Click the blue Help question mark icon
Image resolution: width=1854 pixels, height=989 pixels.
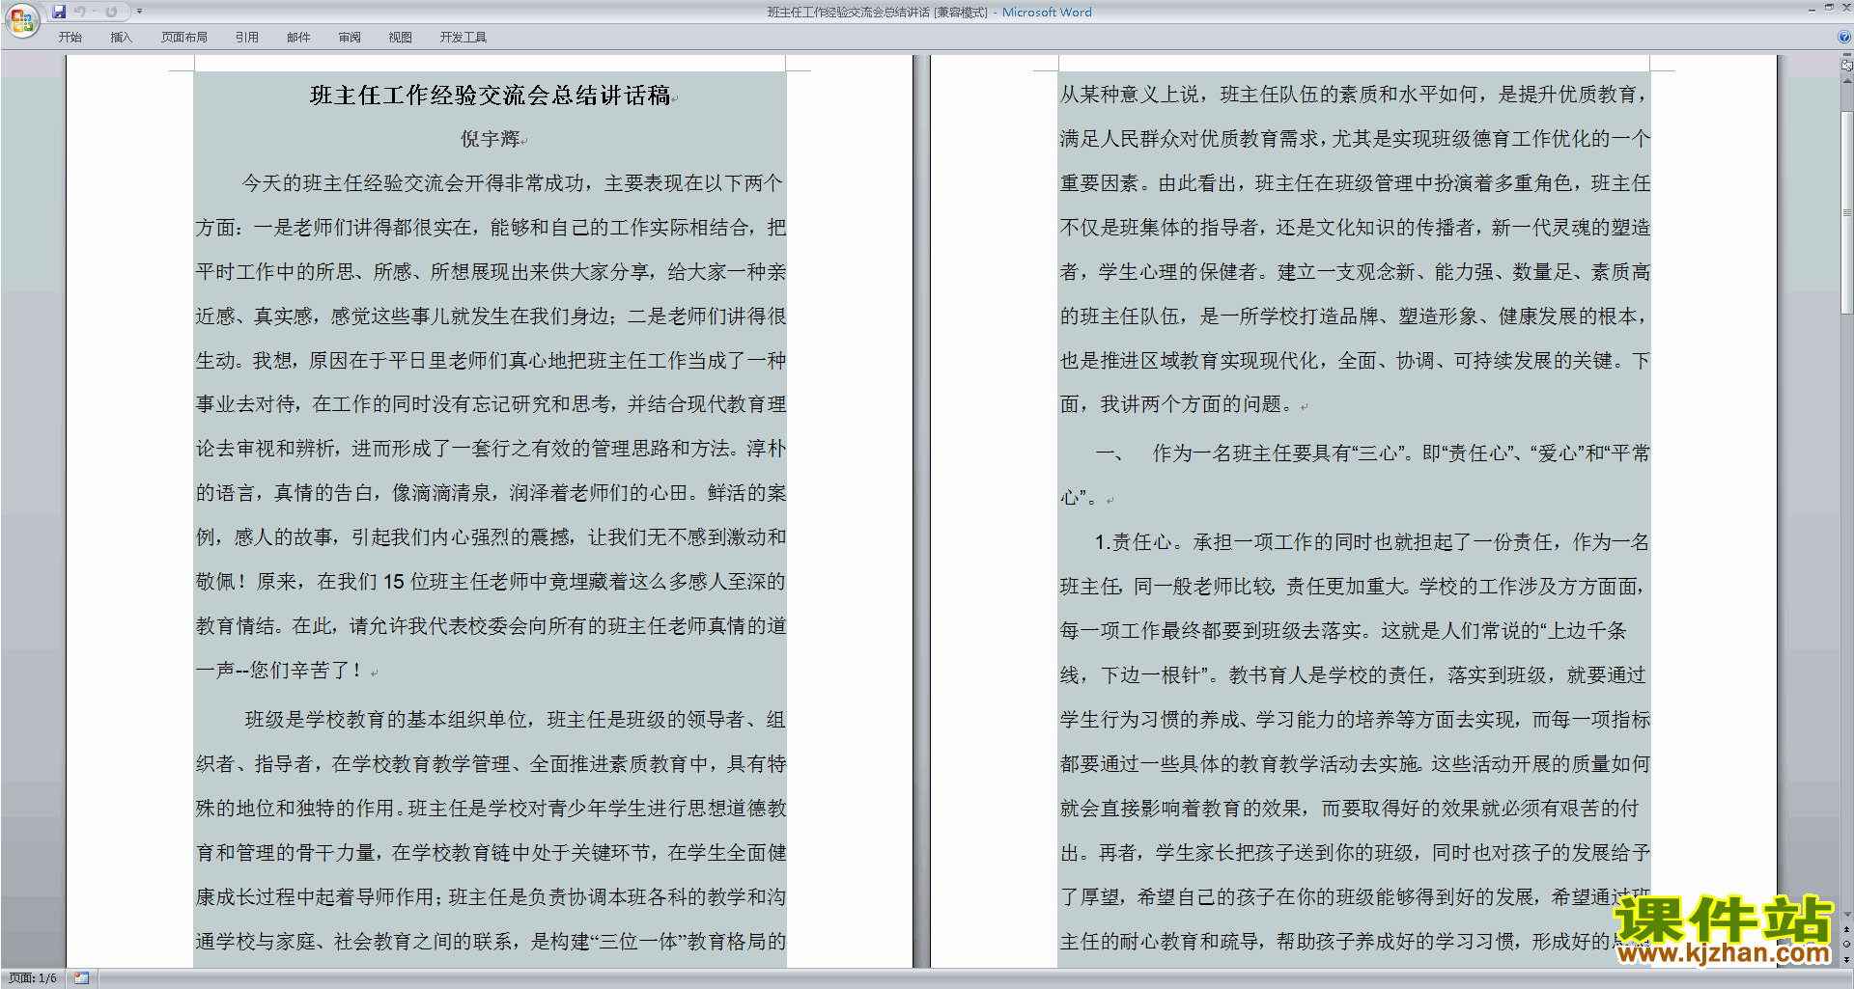point(1844,37)
